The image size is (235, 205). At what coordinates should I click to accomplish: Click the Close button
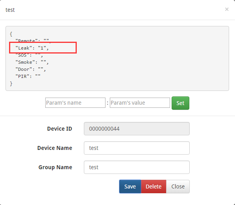(x=178, y=187)
